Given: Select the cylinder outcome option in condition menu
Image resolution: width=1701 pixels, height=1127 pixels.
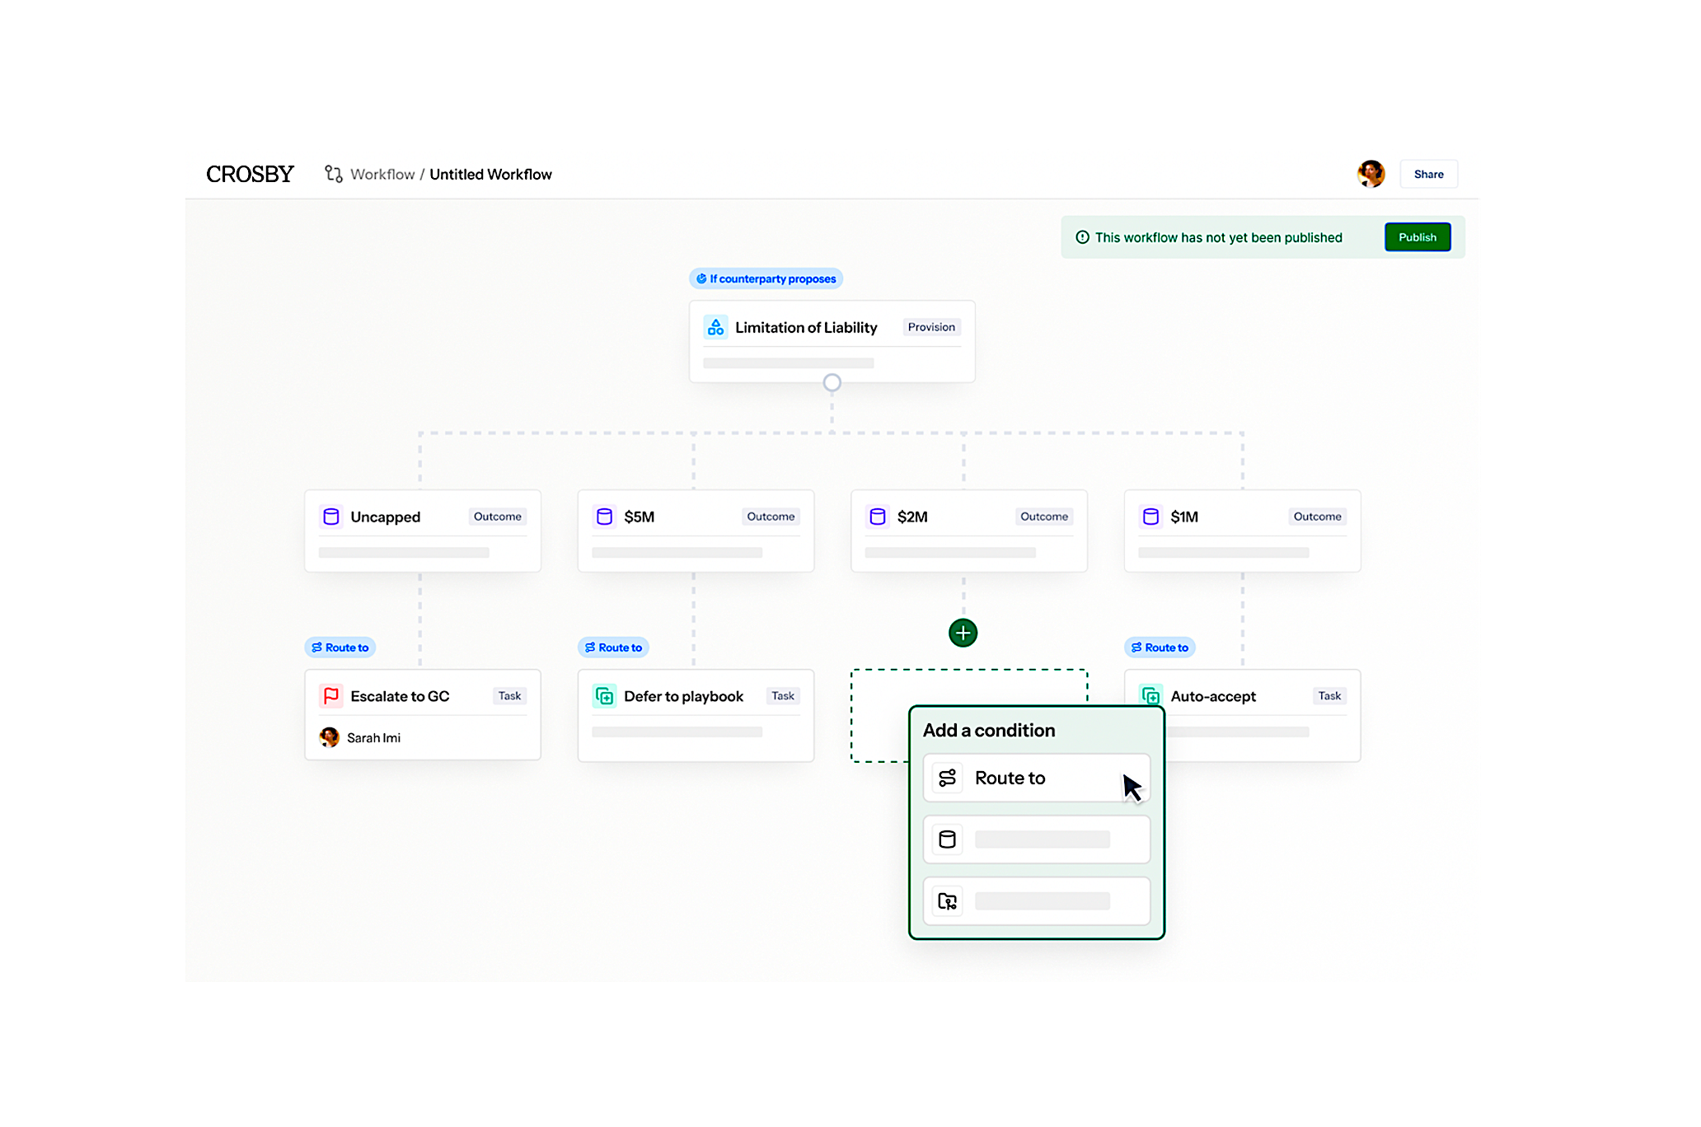Looking at the screenshot, I should [1036, 839].
